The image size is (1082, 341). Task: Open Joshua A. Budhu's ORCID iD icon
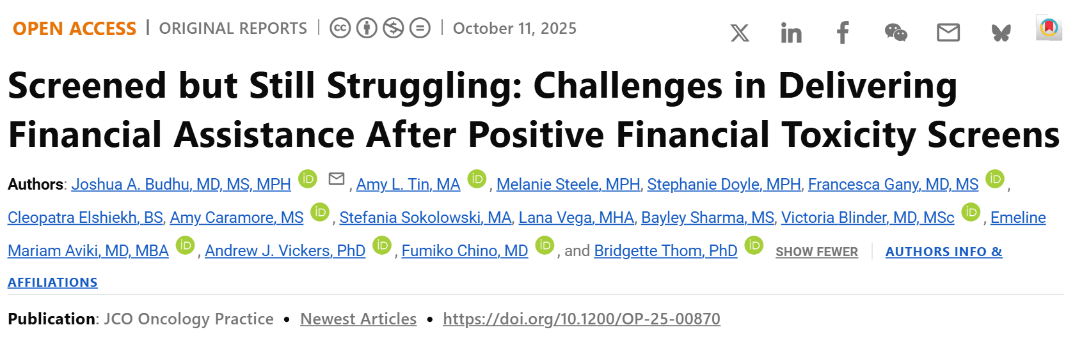pyautogui.click(x=308, y=179)
